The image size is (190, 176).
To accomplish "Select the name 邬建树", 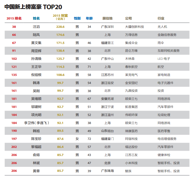I will point(36,107).
